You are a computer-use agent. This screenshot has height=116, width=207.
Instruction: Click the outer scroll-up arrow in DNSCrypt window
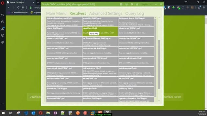(x=159, y=18)
